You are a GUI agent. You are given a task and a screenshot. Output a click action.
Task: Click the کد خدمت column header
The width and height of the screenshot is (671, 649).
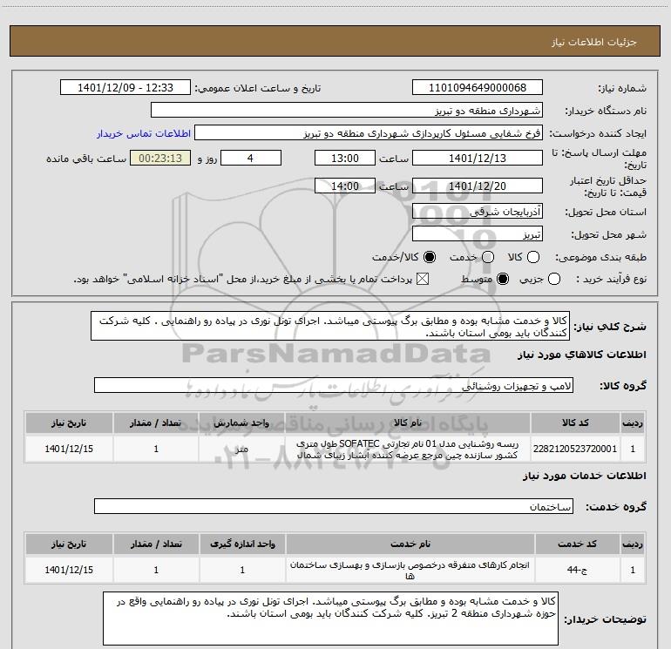(577, 544)
